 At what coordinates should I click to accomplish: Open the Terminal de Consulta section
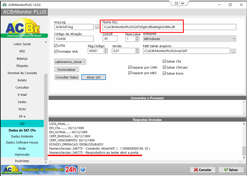[22, 73]
